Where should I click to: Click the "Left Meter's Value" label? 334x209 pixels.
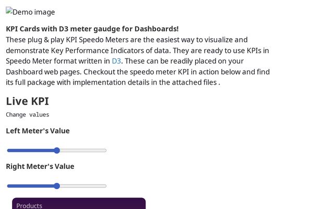click(x=38, y=131)
